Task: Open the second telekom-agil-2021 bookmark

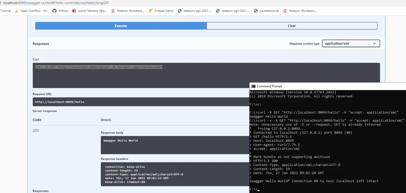Action: [233, 11]
